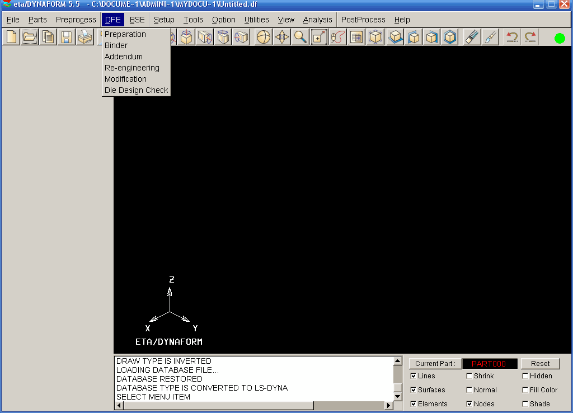This screenshot has height=413, width=573.
Task: Open the View menu
Action: point(286,20)
